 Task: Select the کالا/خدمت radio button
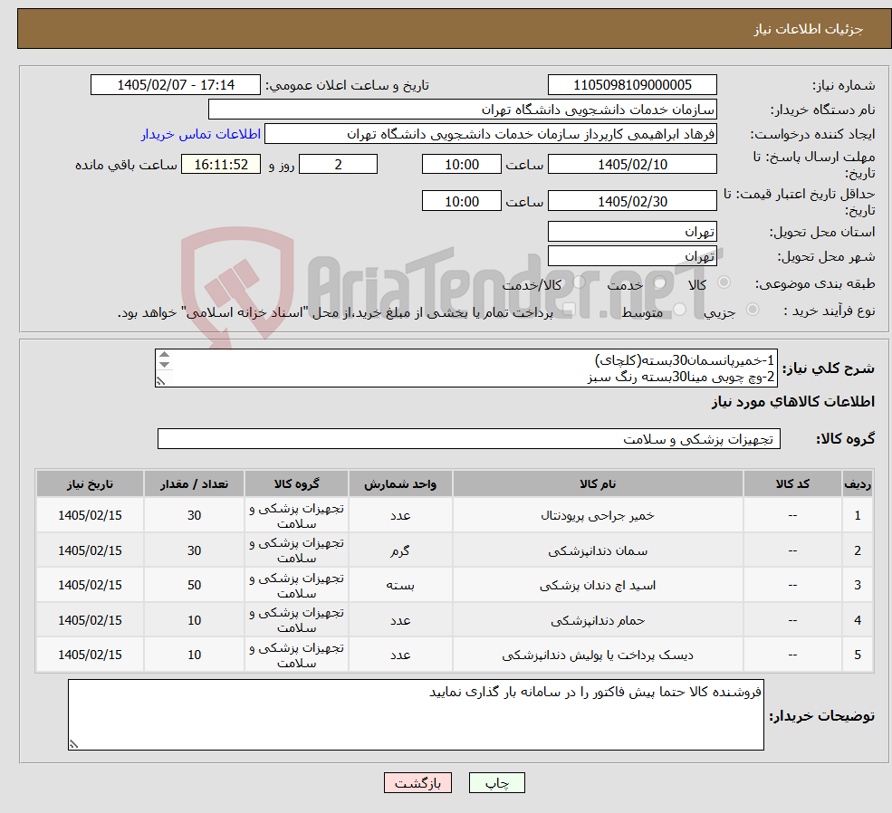coord(580,282)
